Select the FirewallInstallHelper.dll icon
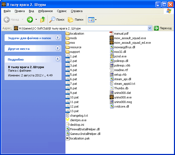This screenshot has height=155, width=175. 68,129
